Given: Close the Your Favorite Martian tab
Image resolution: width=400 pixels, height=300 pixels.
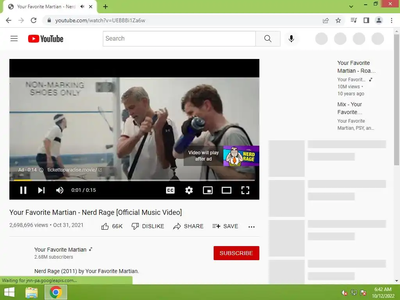Looking at the screenshot, I should pyautogui.click(x=91, y=7).
